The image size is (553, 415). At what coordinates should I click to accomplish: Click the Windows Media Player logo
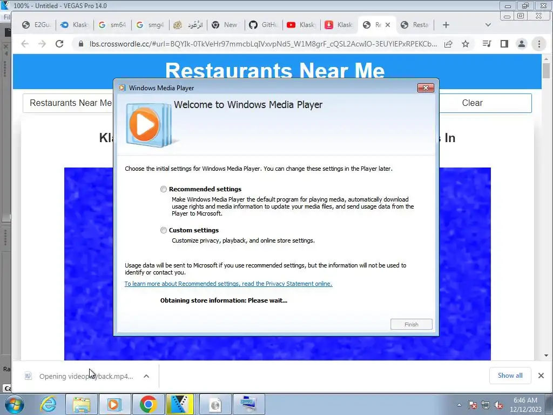(149, 125)
